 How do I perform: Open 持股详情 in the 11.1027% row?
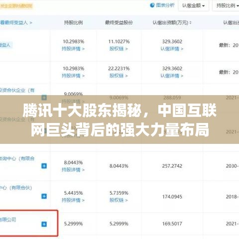pos(73,49)
